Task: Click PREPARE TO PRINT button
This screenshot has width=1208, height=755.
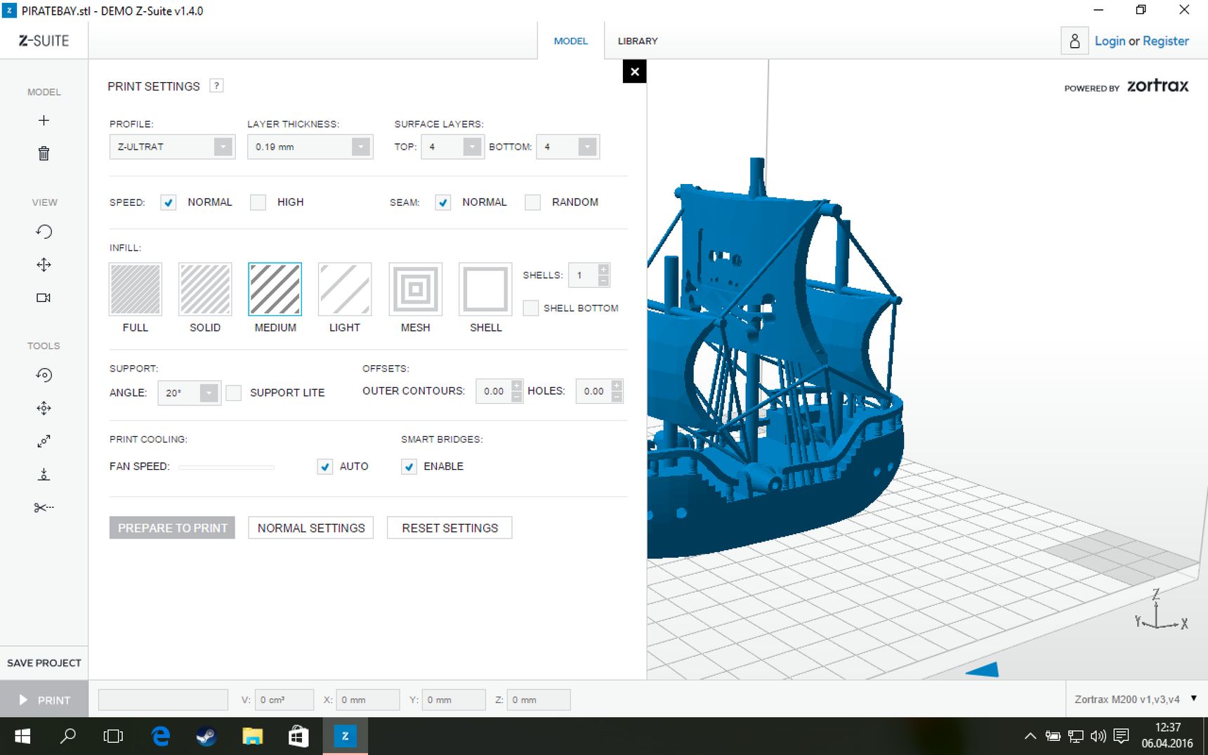Action: [172, 528]
